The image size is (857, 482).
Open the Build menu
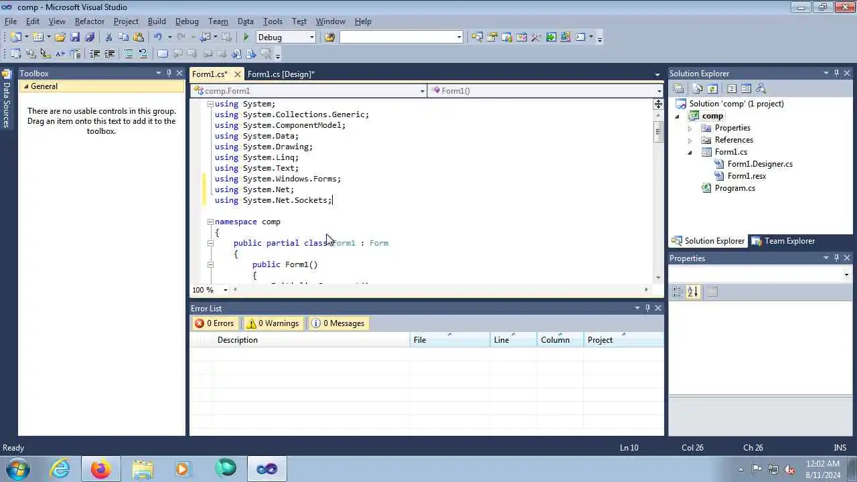point(157,21)
